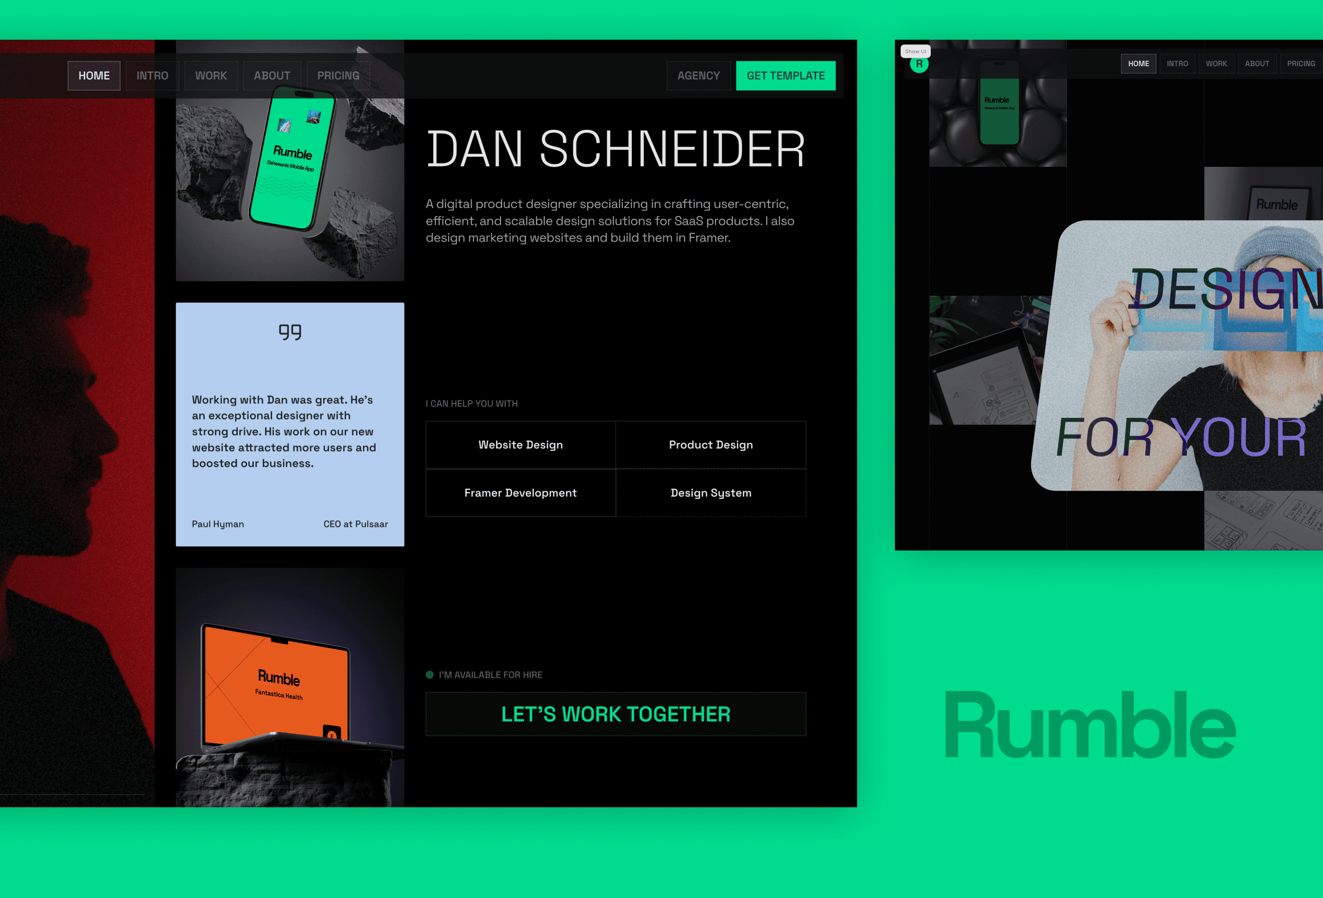Enable the GET TEMPLATE button highlight
Viewport: 1323px width, 898px height.
click(x=786, y=75)
